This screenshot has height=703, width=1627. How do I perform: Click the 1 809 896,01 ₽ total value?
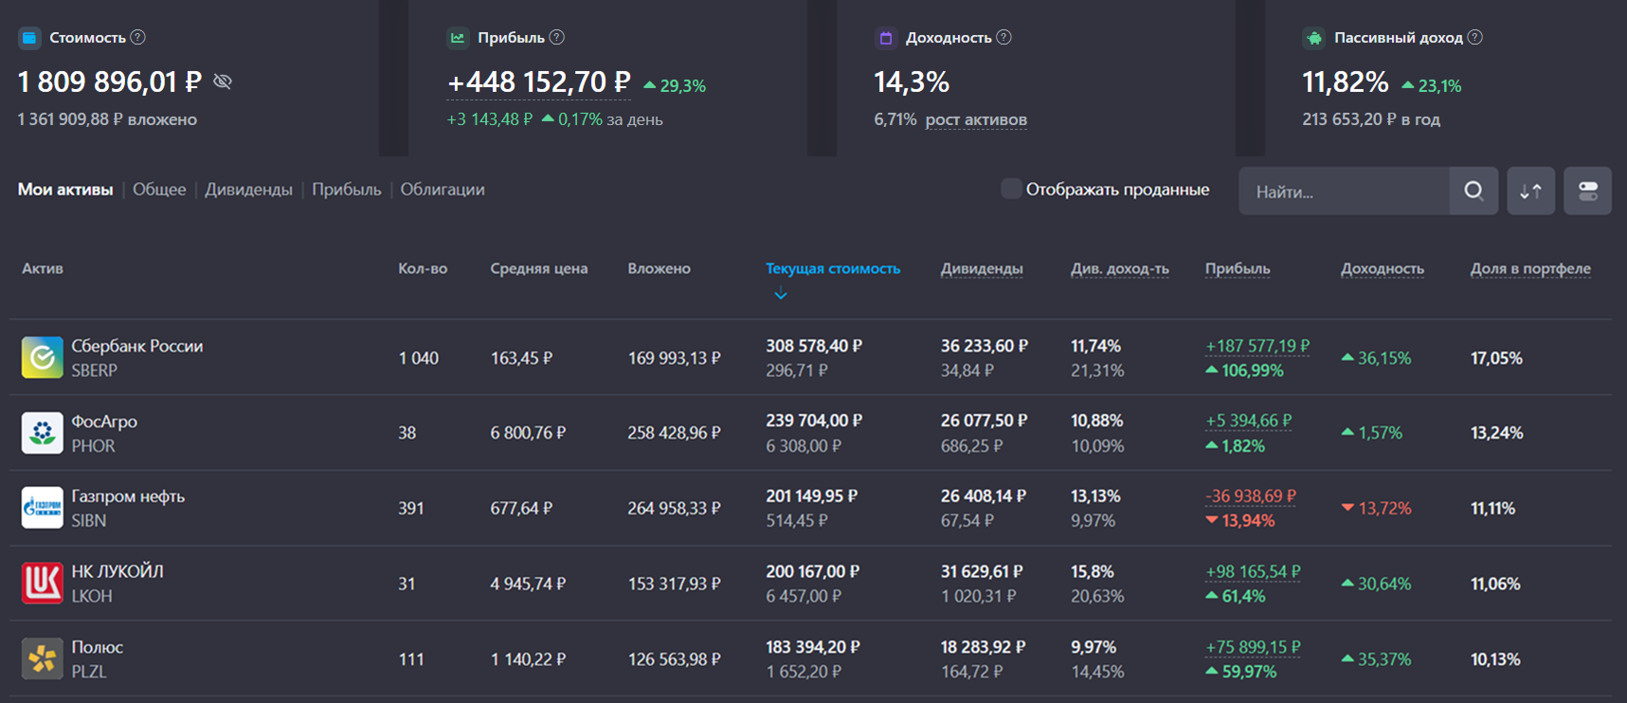[110, 82]
